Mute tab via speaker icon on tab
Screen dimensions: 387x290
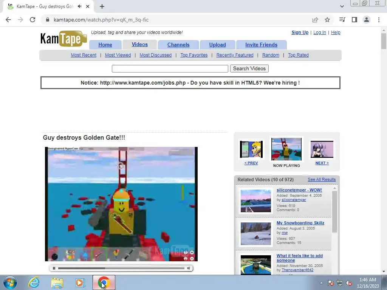[79, 6]
